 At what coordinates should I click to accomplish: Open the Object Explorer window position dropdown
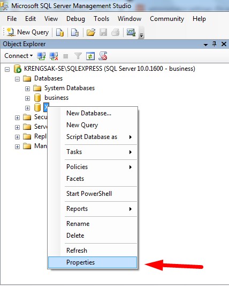(205, 45)
